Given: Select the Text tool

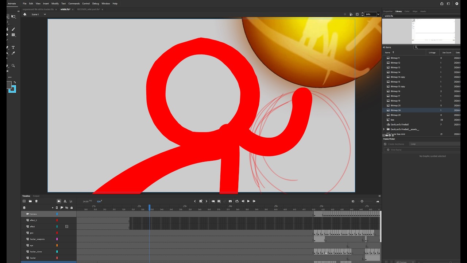Looking at the screenshot, I should (x=13, y=47).
